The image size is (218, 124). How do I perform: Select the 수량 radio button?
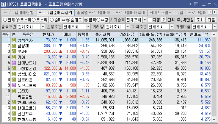[98, 20]
